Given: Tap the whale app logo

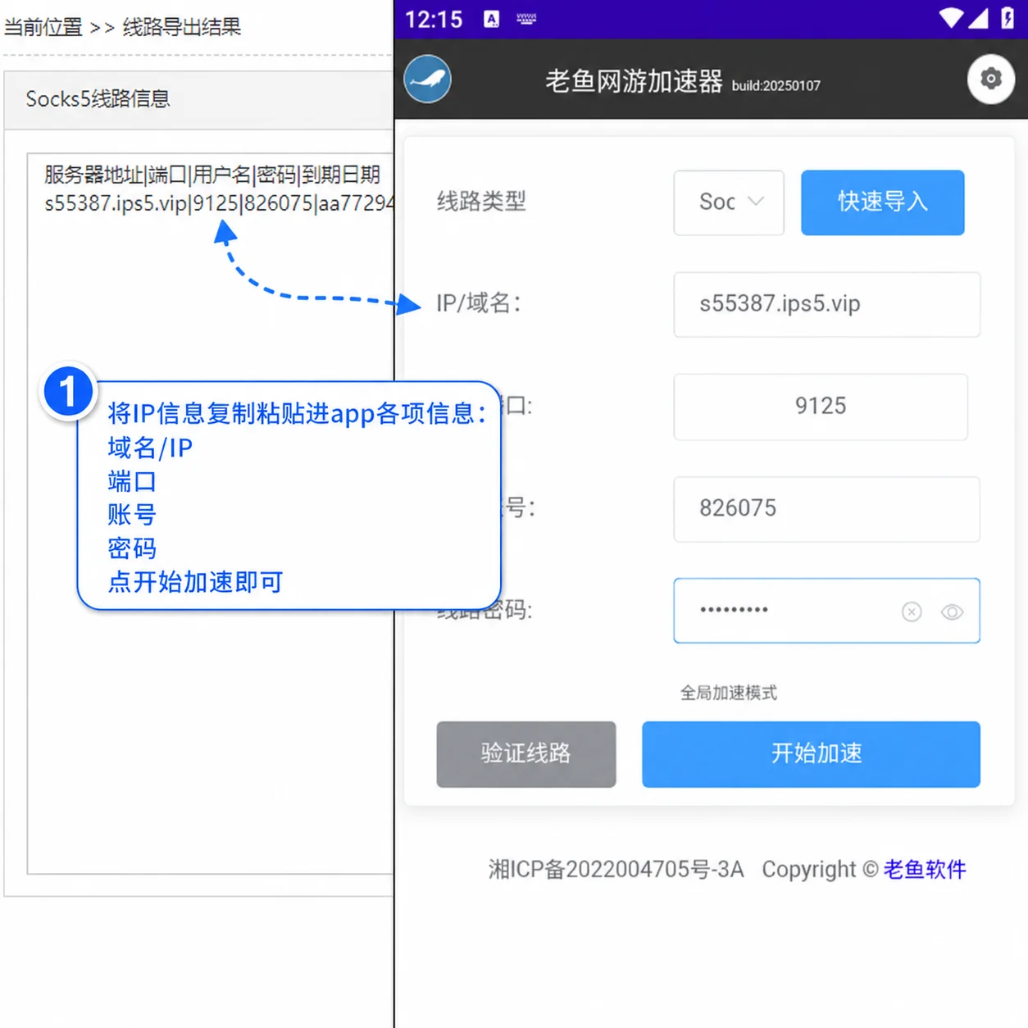Looking at the screenshot, I should click(427, 80).
